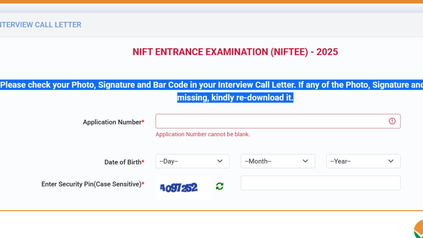Open the --Month-- dropdown
This screenshot has height=238, width=423.
[278, 161]
